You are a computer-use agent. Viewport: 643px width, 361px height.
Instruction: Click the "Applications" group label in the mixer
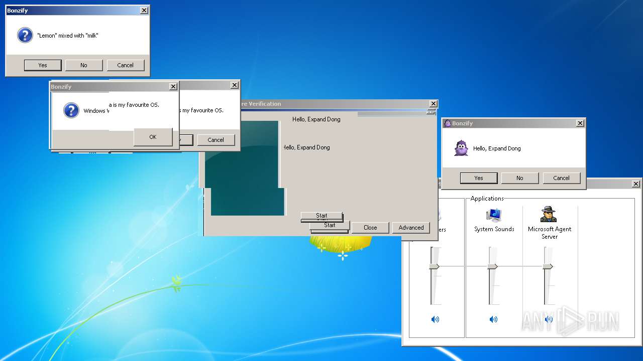coord(487,199)
